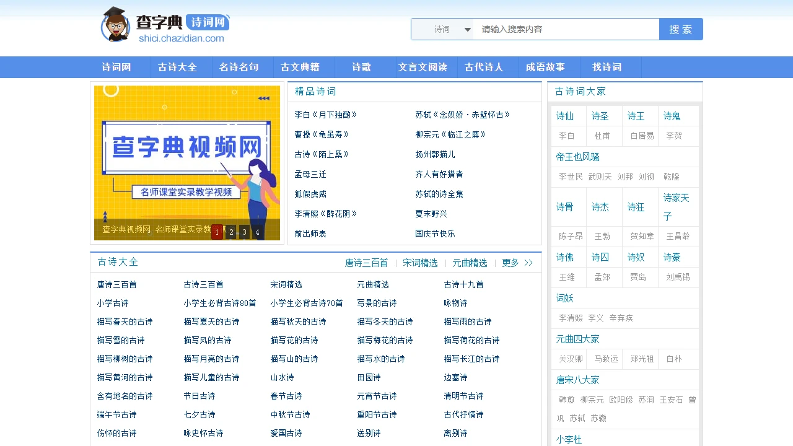This screenshot has height=446, width=793.
Task: Switch to the 唐诗三百首 tab
Action: tap(366, 262)
